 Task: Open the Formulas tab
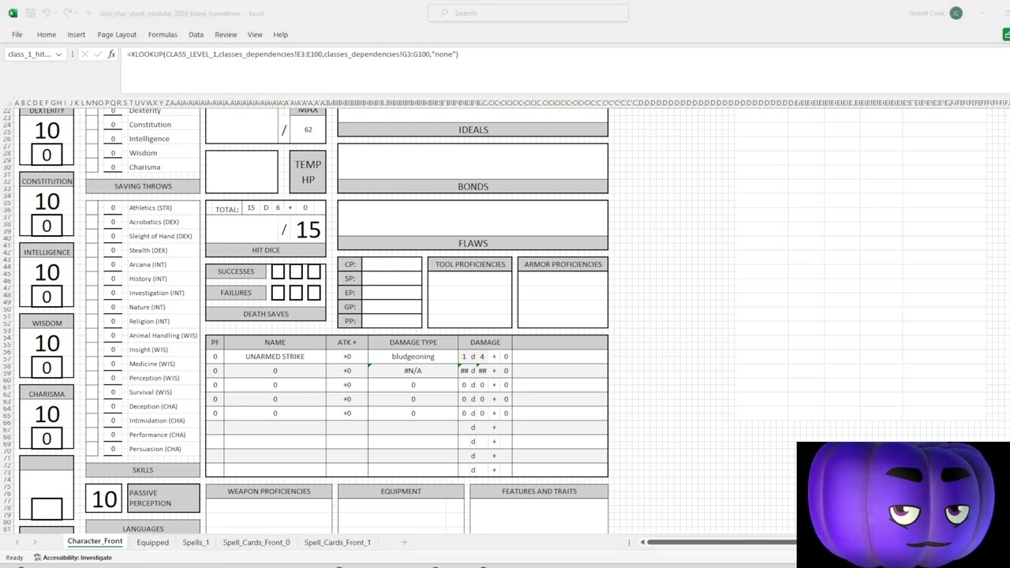coord(163,35)
